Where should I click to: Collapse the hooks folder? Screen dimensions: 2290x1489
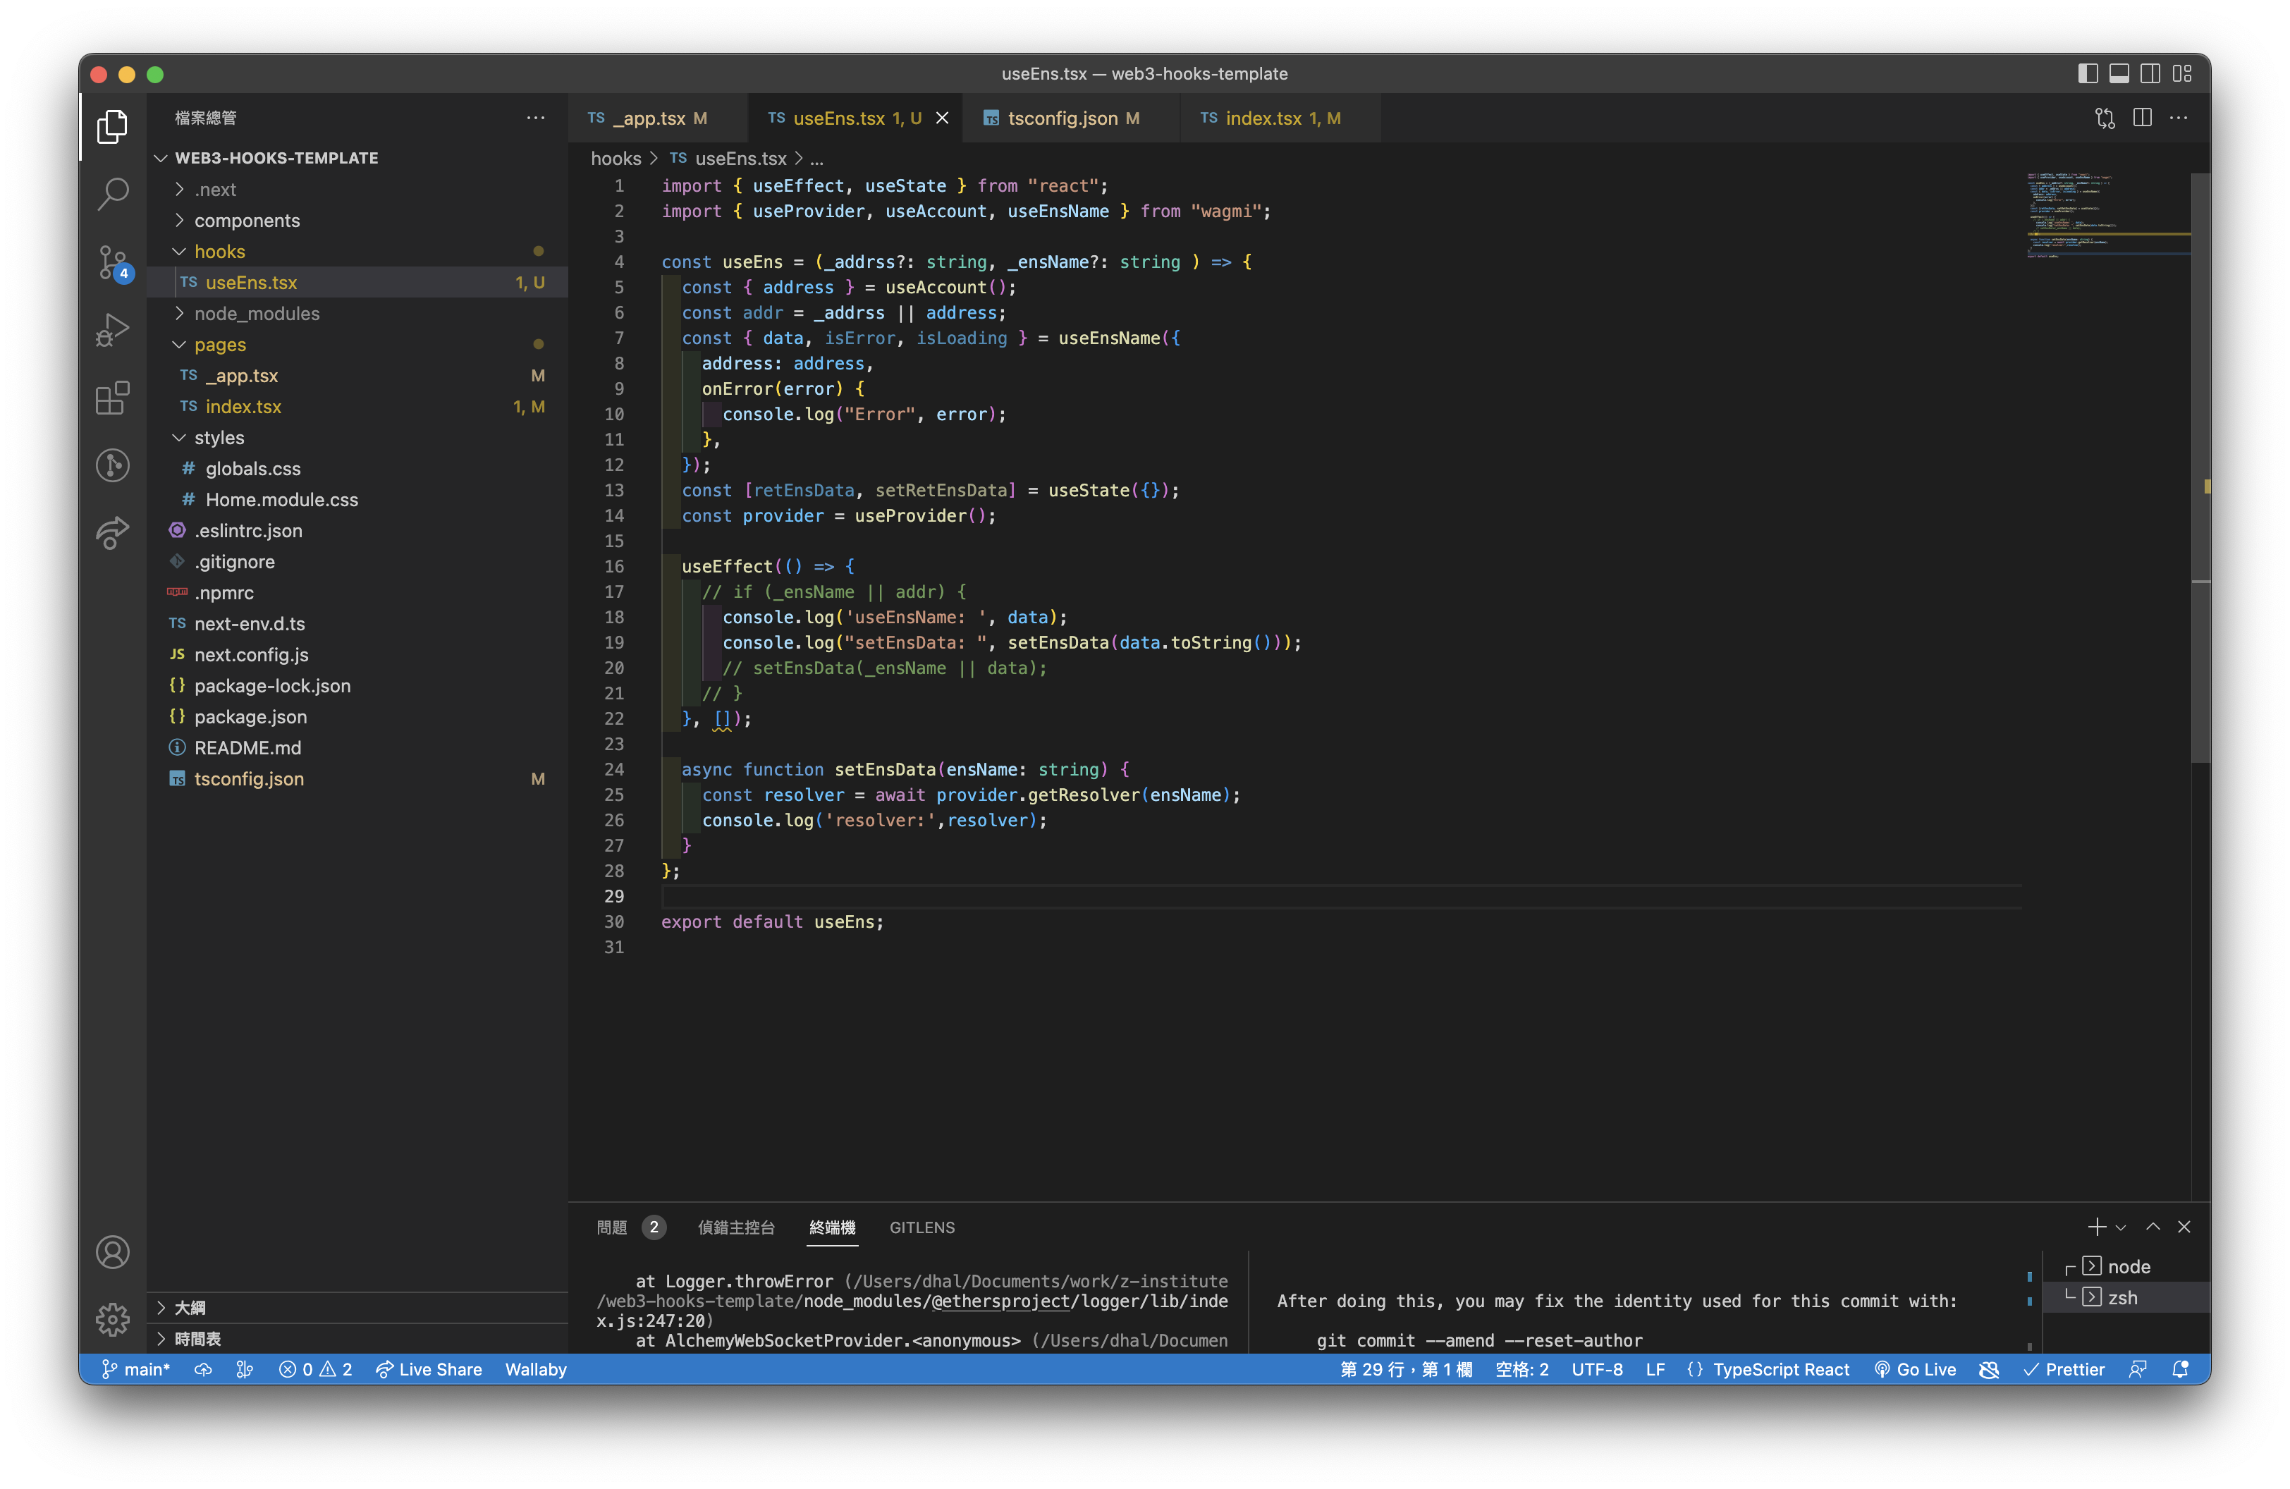[219, 251]
